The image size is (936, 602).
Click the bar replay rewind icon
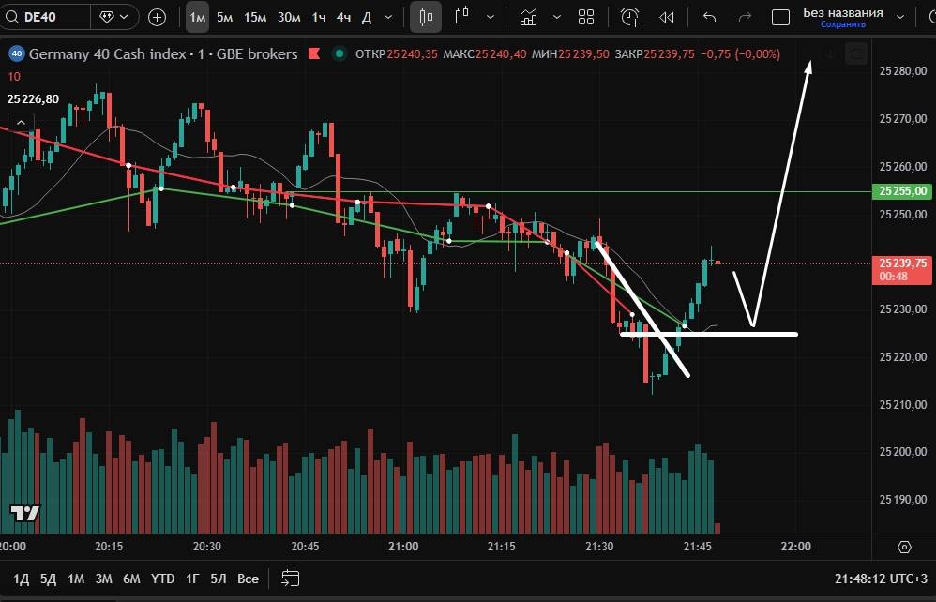pos(667,17)
